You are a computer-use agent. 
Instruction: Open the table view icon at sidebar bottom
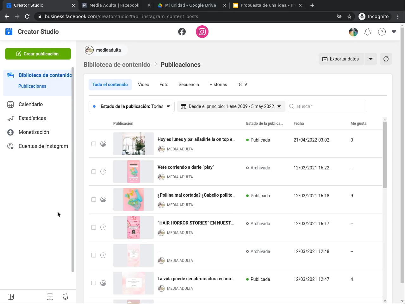pyautogui.click(x=50, y=297)
